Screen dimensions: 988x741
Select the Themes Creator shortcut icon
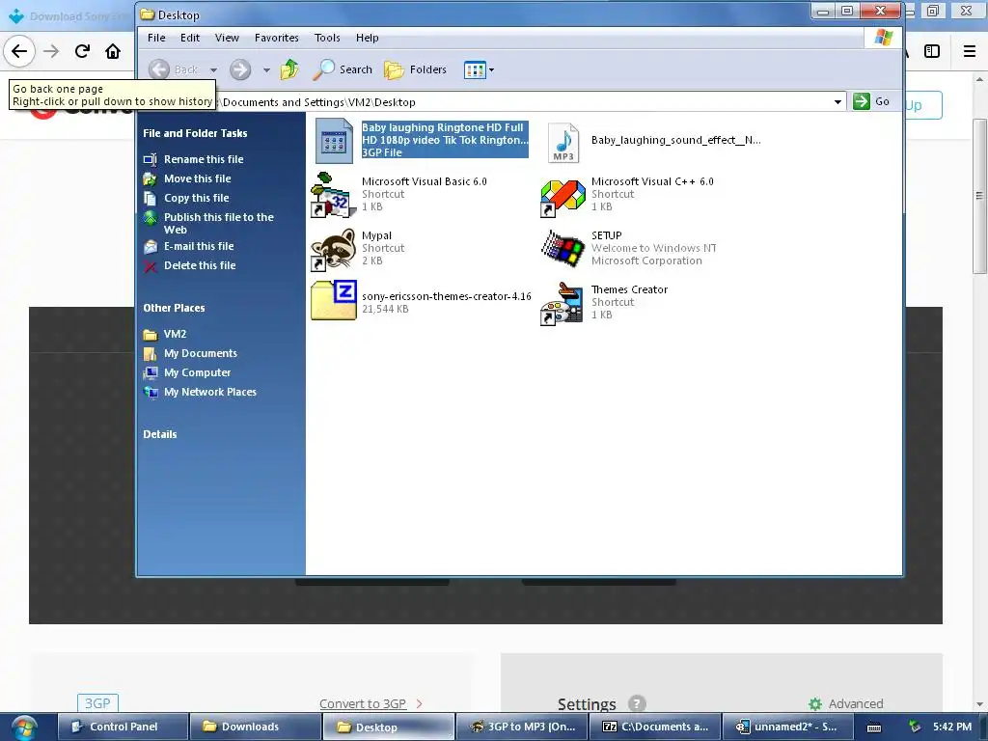pos(563,304)
